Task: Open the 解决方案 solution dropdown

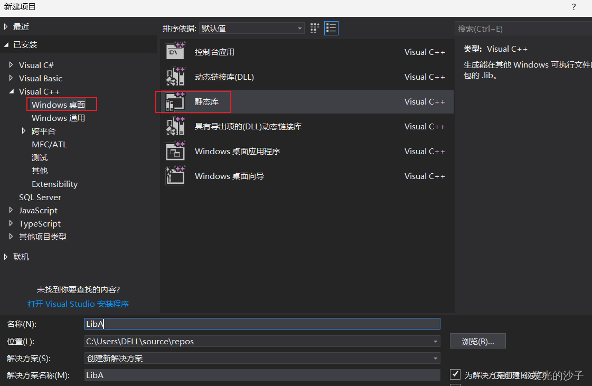Action: (x=262, y=358)
